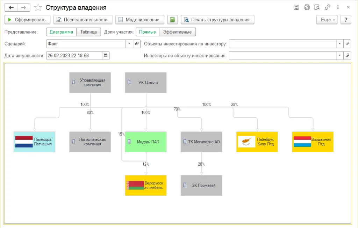This screenshot has height=228, width=358.
Task: Select the Управляющая компания node
Action: 90,83
